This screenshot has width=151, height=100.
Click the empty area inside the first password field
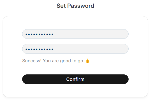point(90,34)
